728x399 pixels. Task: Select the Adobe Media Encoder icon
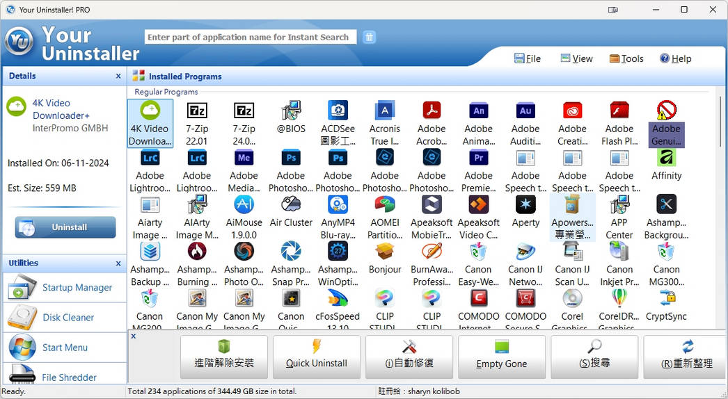(244, 157)
